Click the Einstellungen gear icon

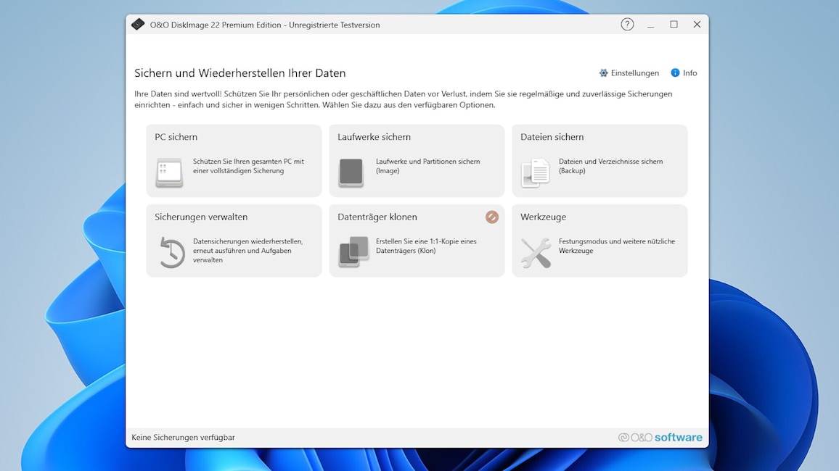604,72
